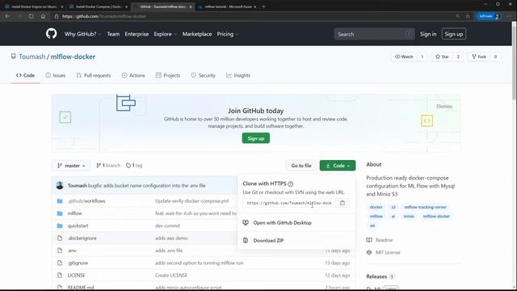Click green Sign up banner button
This screenshot has width=517, height=291.
click(x=256, y=138)
